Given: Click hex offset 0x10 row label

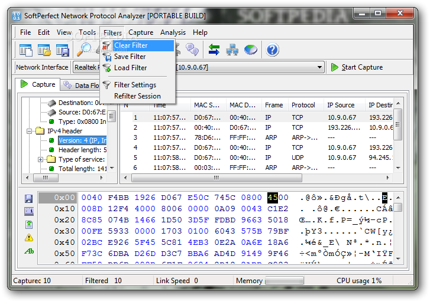Looking at the screenshot, I should pos(64,209).
